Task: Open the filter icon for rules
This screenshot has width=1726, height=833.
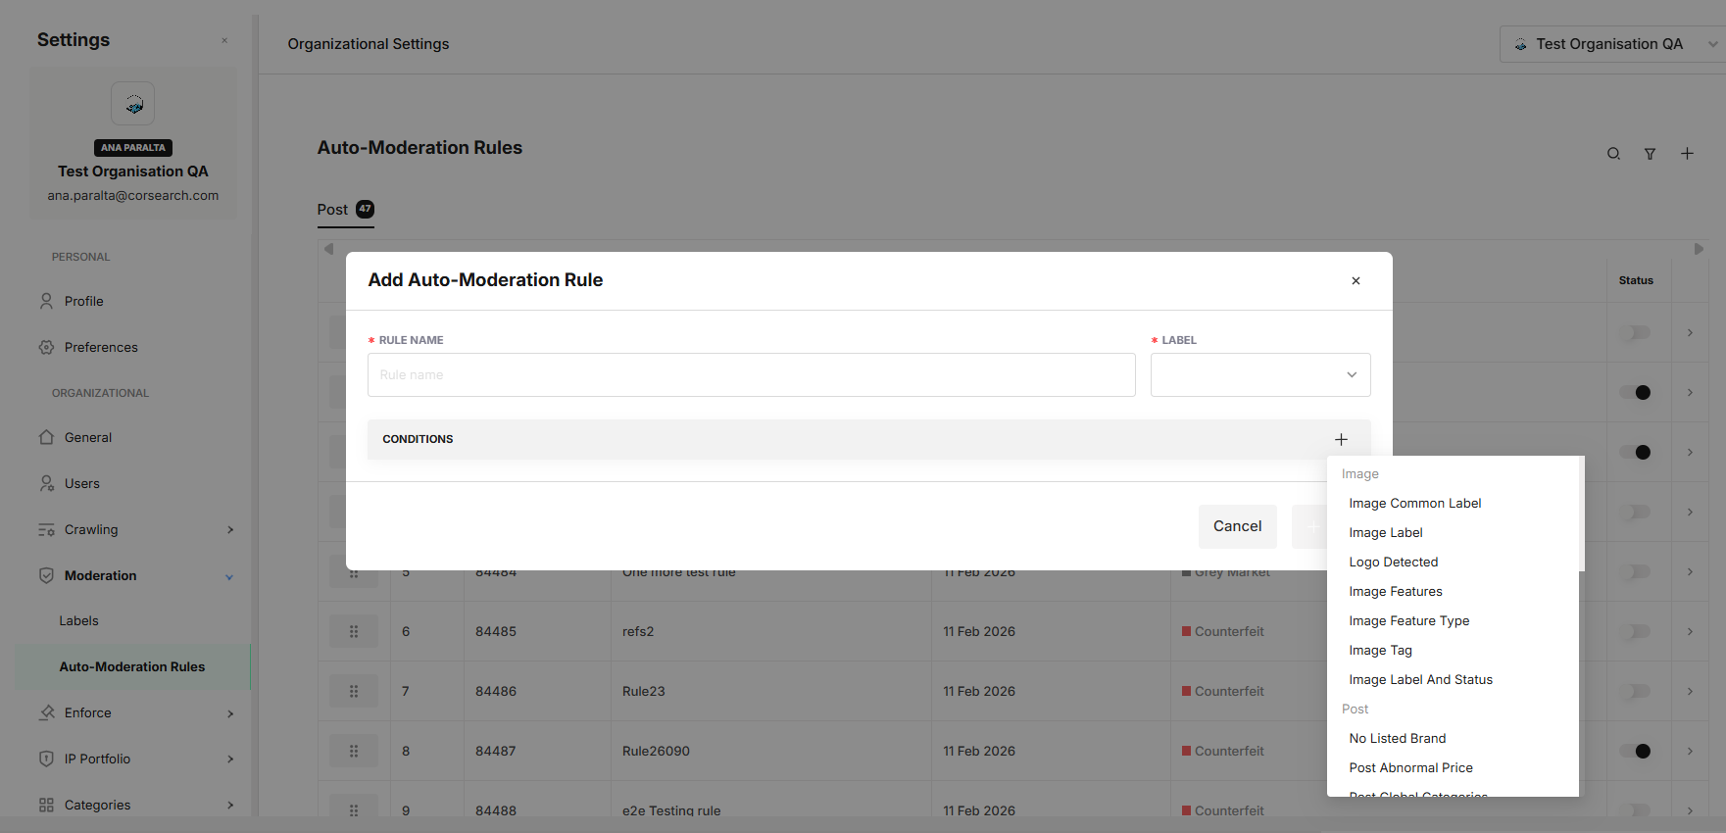Action: click(1651, 154)
